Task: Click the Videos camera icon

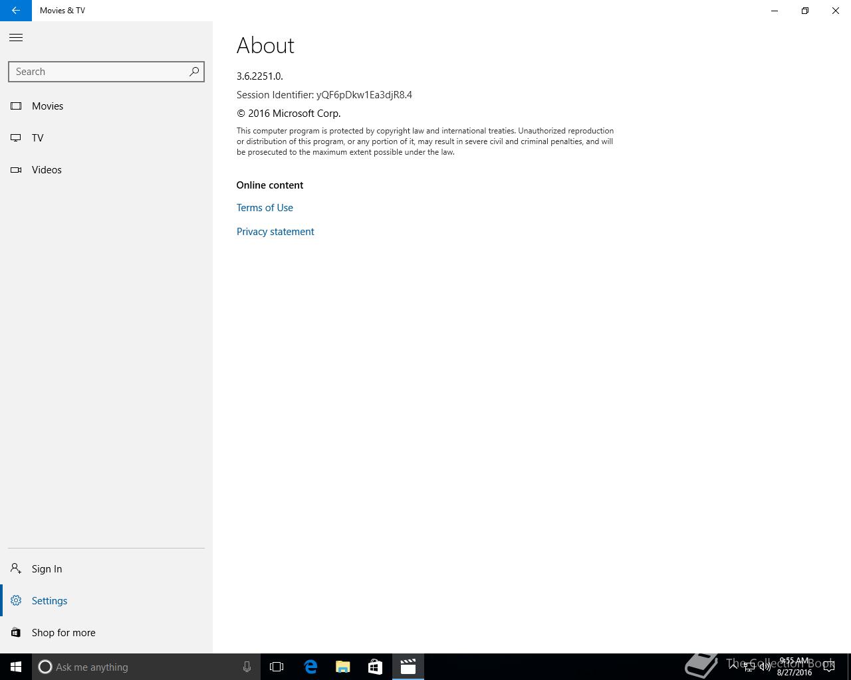Action: click(16, 170)
